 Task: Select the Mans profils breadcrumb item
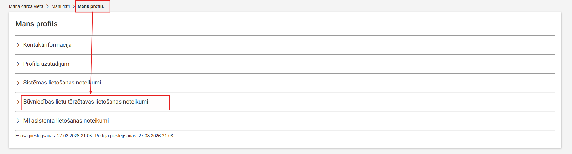91,6
